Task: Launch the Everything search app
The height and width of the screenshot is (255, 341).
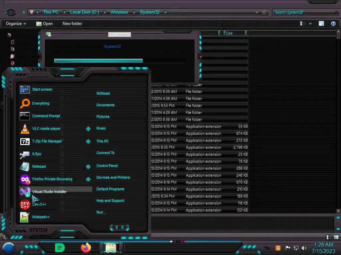Action: (25, 103)
